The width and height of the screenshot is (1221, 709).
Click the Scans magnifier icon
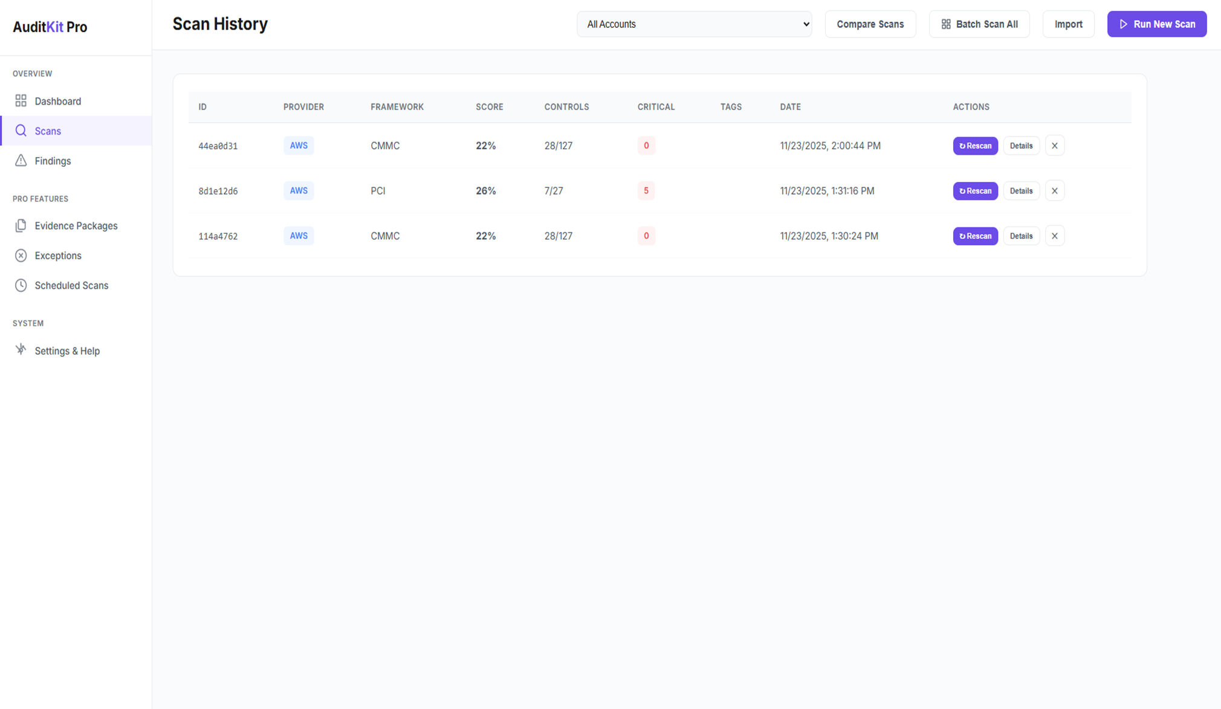coord(21,131)
